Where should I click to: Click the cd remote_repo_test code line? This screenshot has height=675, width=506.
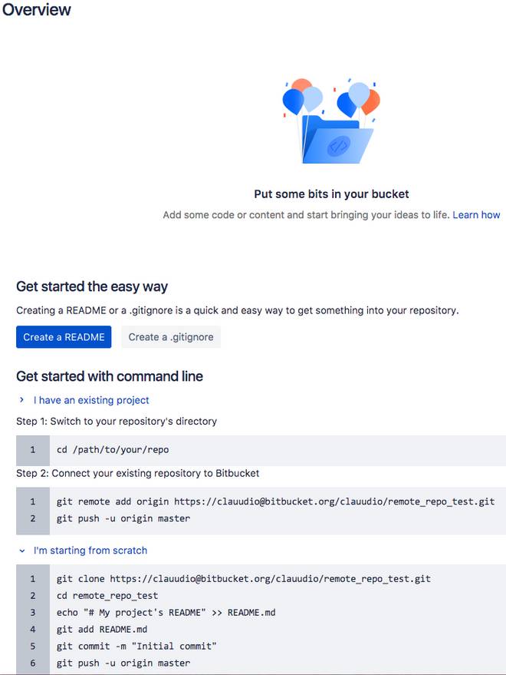tap(107, 595)
